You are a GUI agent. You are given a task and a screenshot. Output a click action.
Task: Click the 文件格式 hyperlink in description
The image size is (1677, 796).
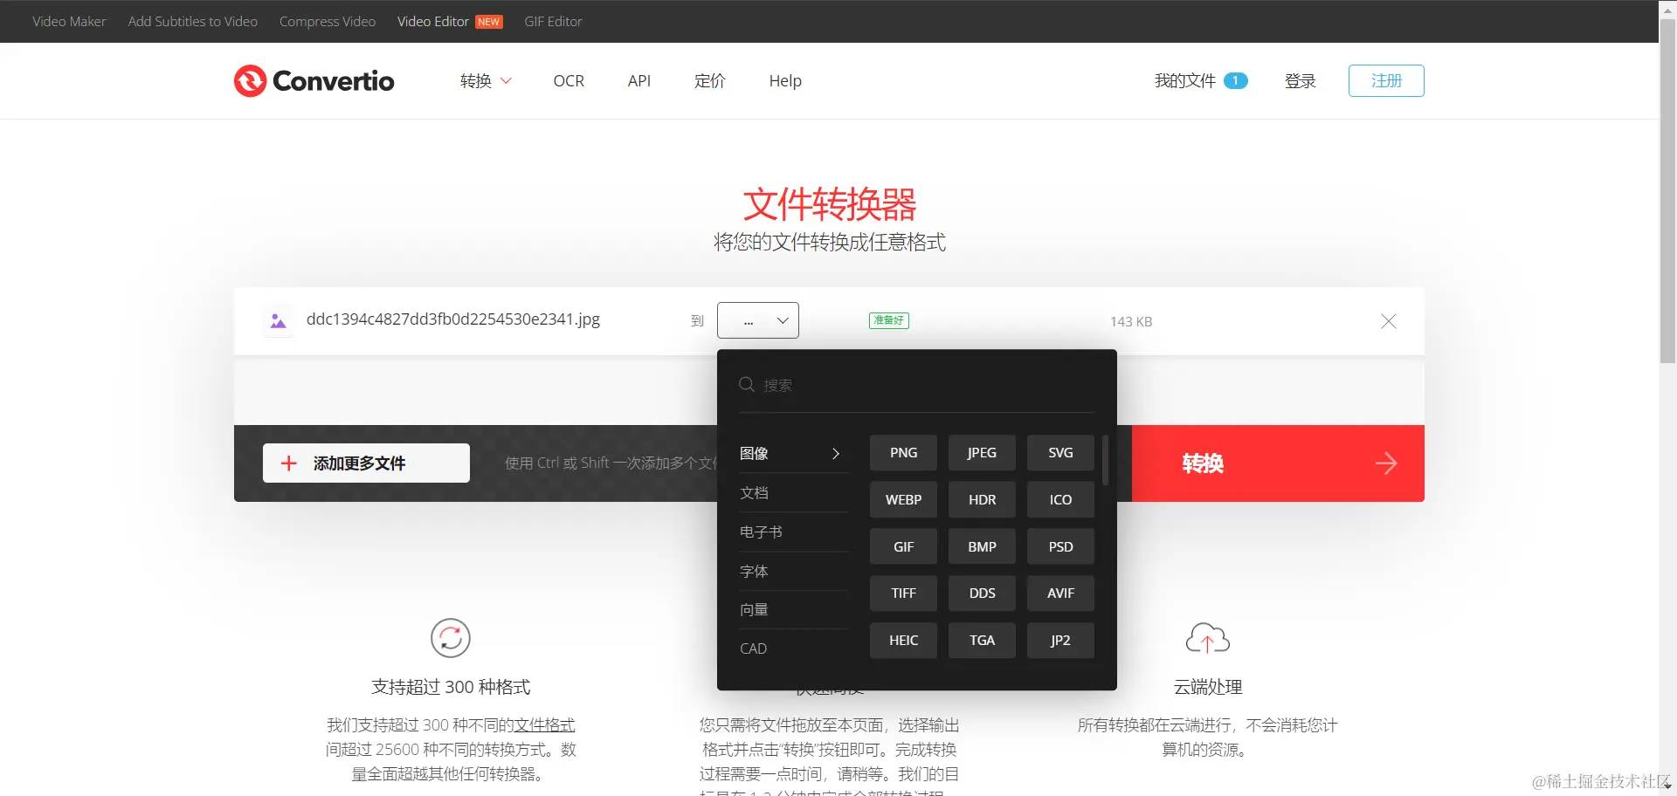(x=544, y=725)
